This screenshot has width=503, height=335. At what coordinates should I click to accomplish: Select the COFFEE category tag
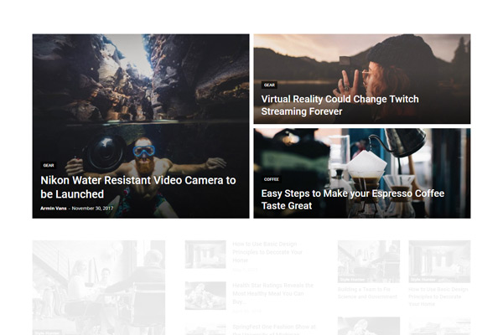pos(272,179)
